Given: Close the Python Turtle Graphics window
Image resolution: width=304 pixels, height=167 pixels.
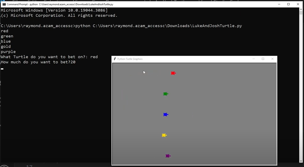Looking at the screenshot, I should pyautogui.click(x=272, y=59).
